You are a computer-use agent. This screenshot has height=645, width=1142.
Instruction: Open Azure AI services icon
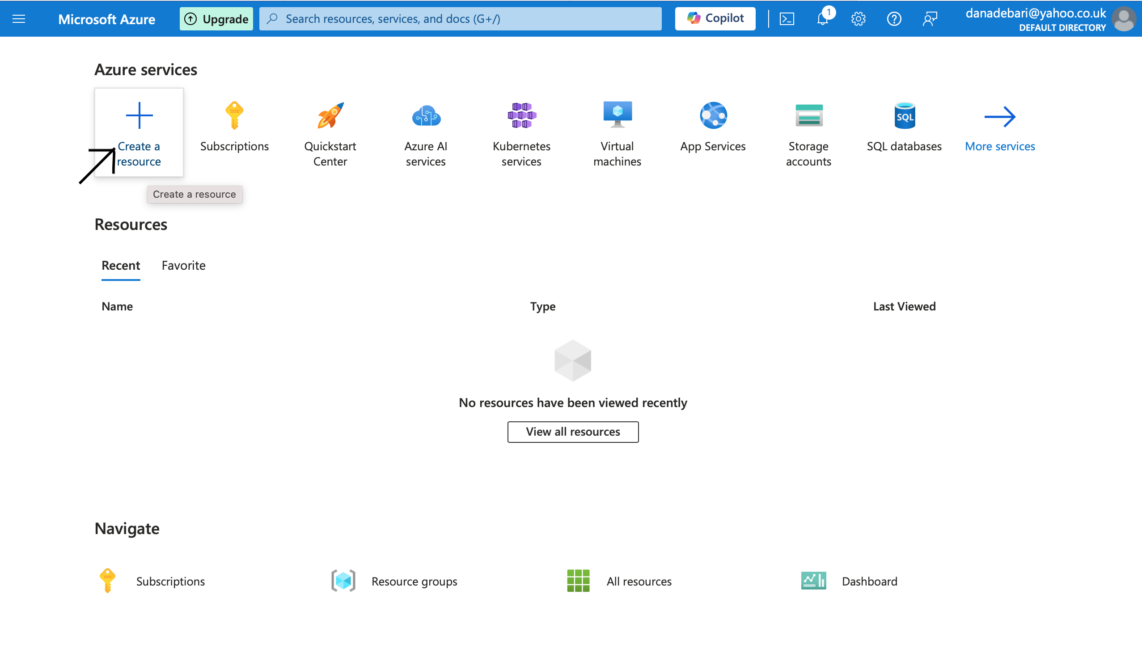[x=426, y=115]
